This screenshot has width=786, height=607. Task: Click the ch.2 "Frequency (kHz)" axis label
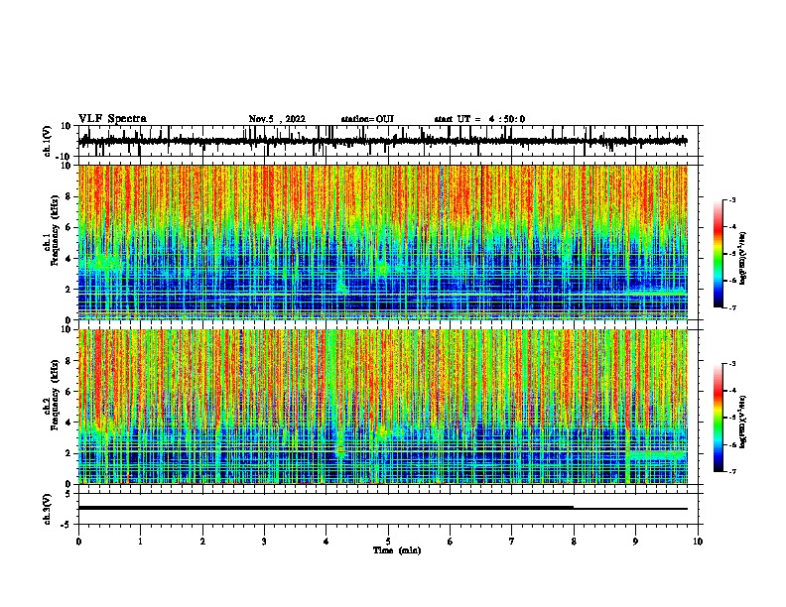click(x=55, y=395)
